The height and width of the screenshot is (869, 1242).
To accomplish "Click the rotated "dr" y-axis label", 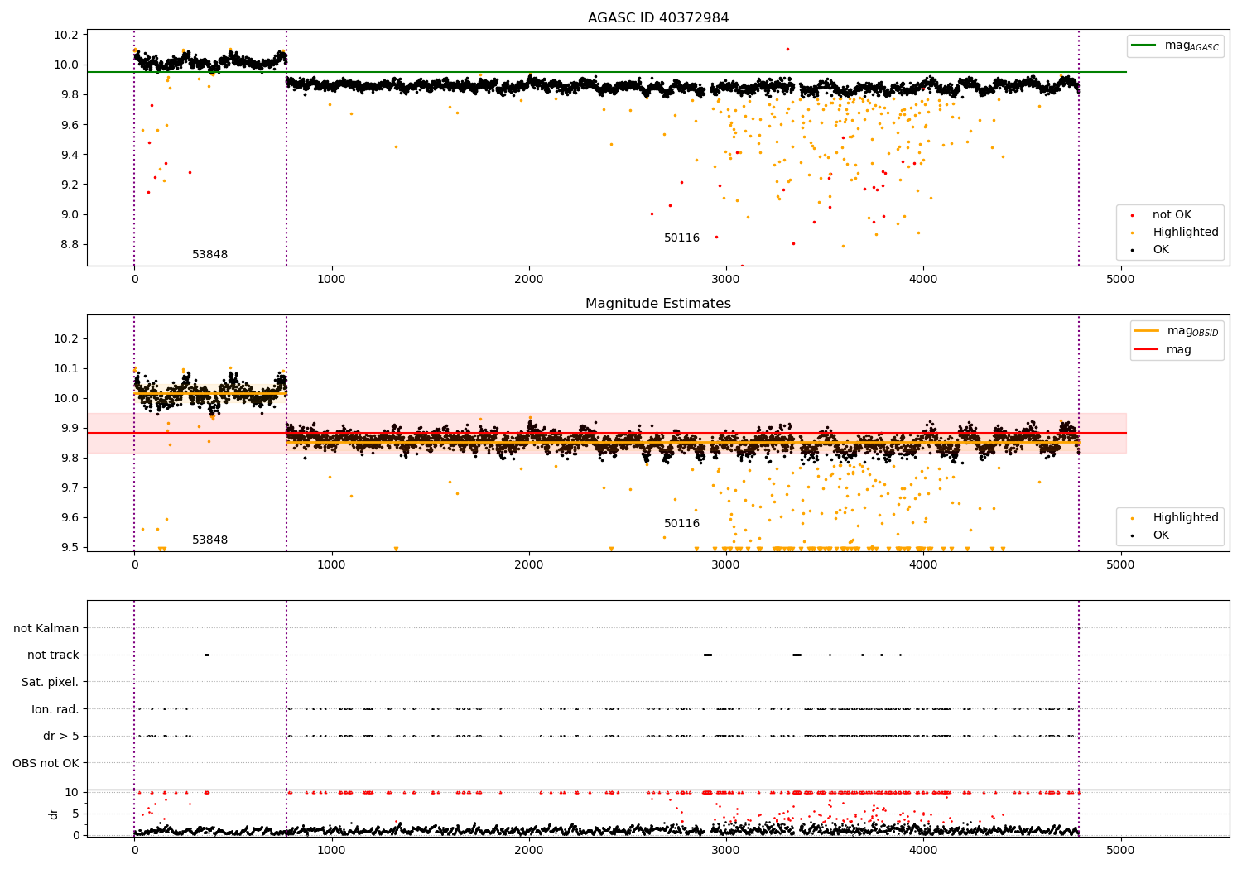I will [54, 814].
